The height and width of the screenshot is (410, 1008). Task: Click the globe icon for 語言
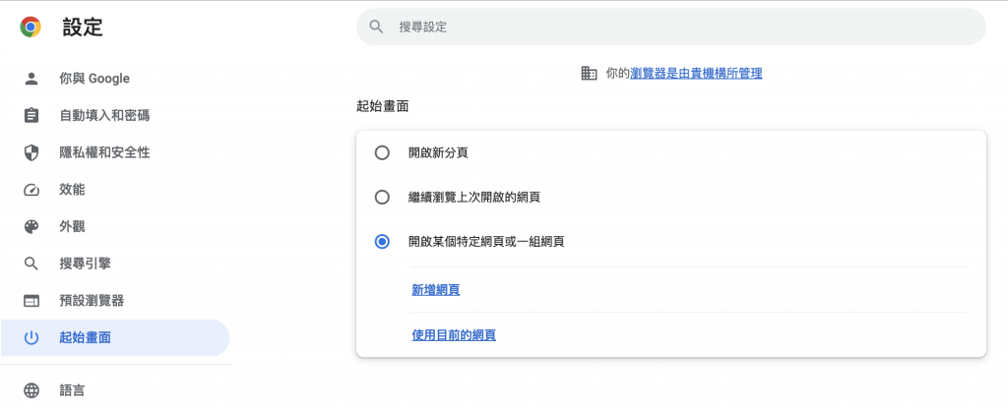pyautogui.click(x=31, y=390)
